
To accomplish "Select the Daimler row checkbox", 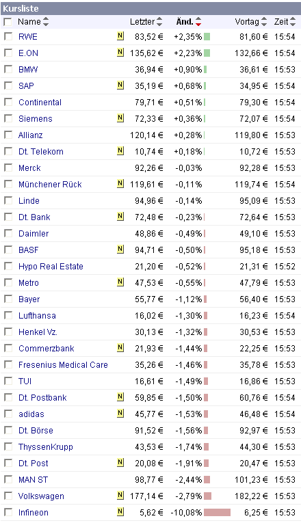I will [x=8, y=233].
